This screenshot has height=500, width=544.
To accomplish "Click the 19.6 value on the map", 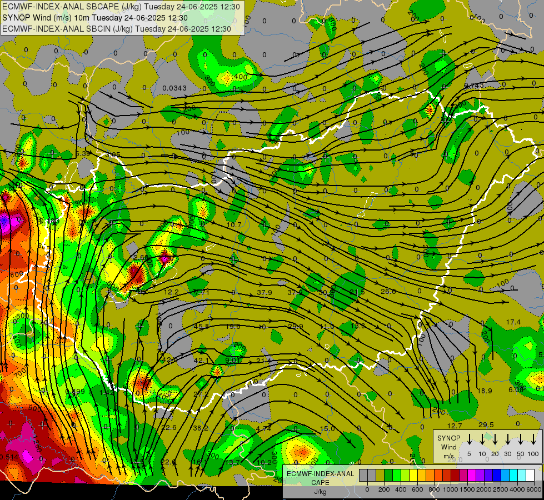I will pos(233,327).
